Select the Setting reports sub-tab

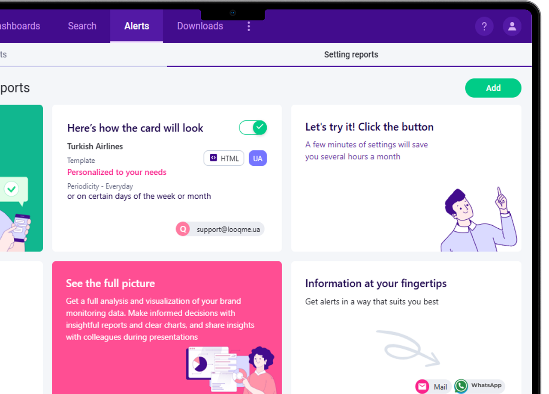(x=351, y=55)
